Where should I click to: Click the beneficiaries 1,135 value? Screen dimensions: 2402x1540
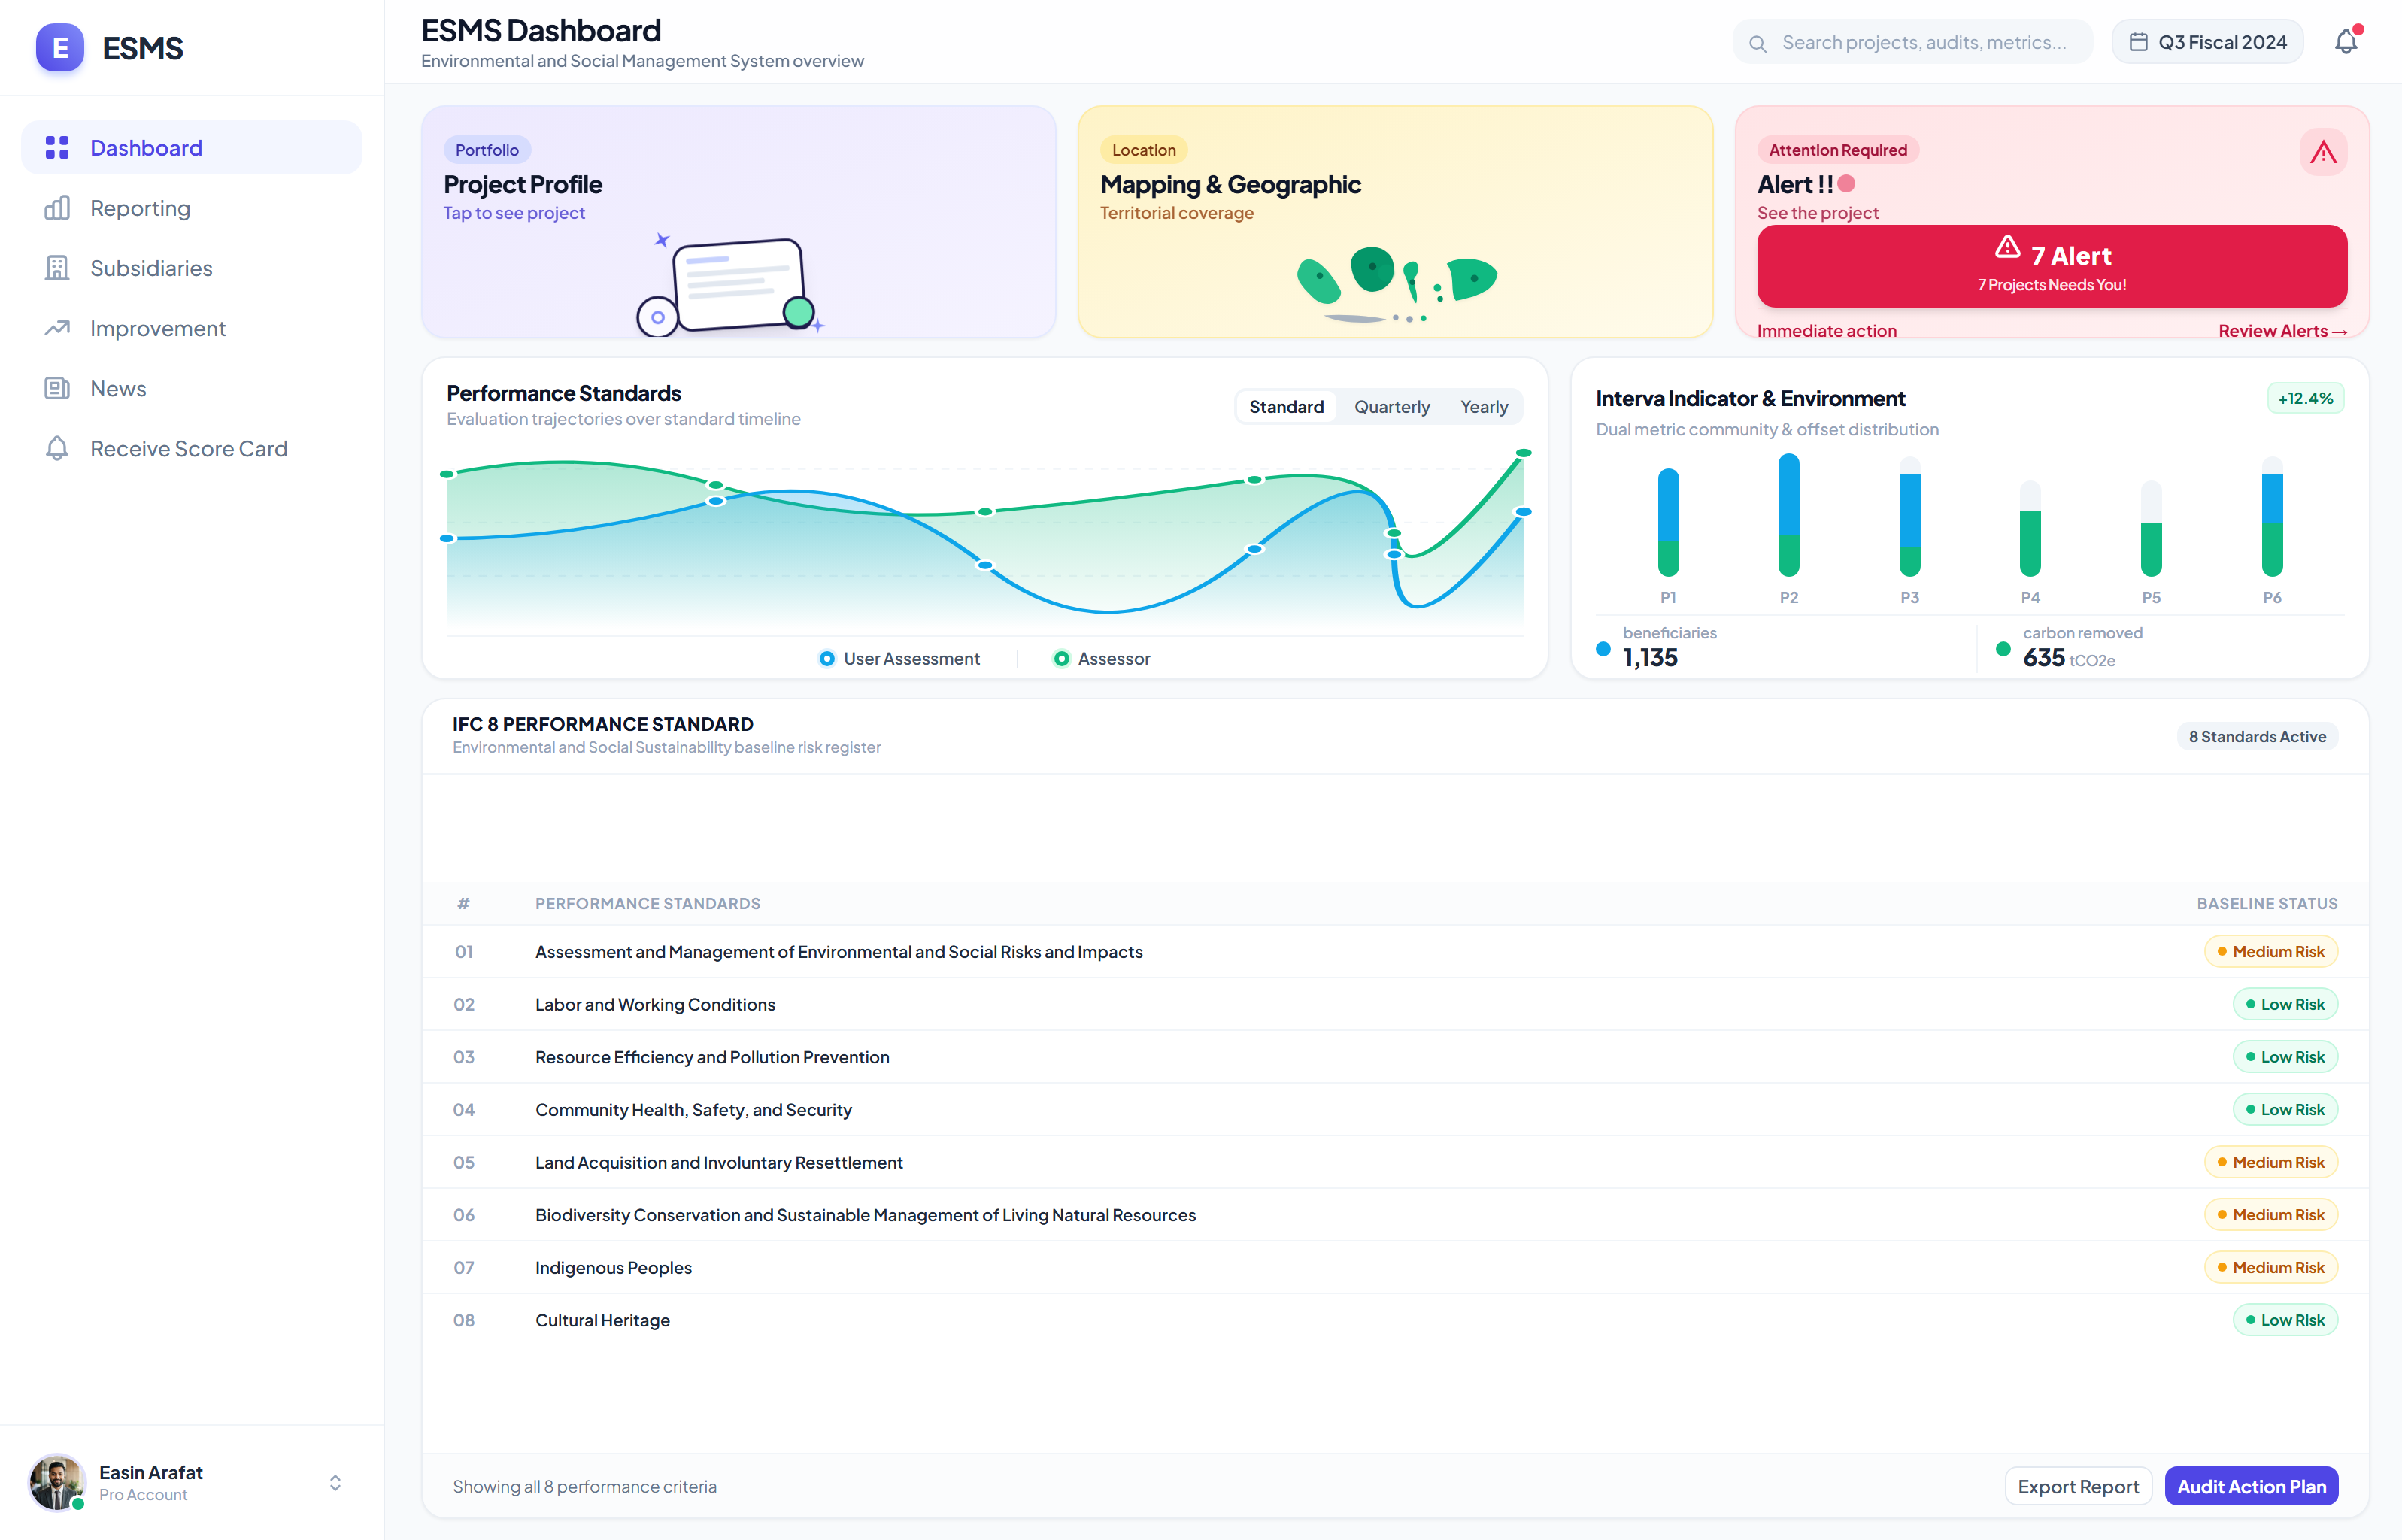click(1650, 657)
